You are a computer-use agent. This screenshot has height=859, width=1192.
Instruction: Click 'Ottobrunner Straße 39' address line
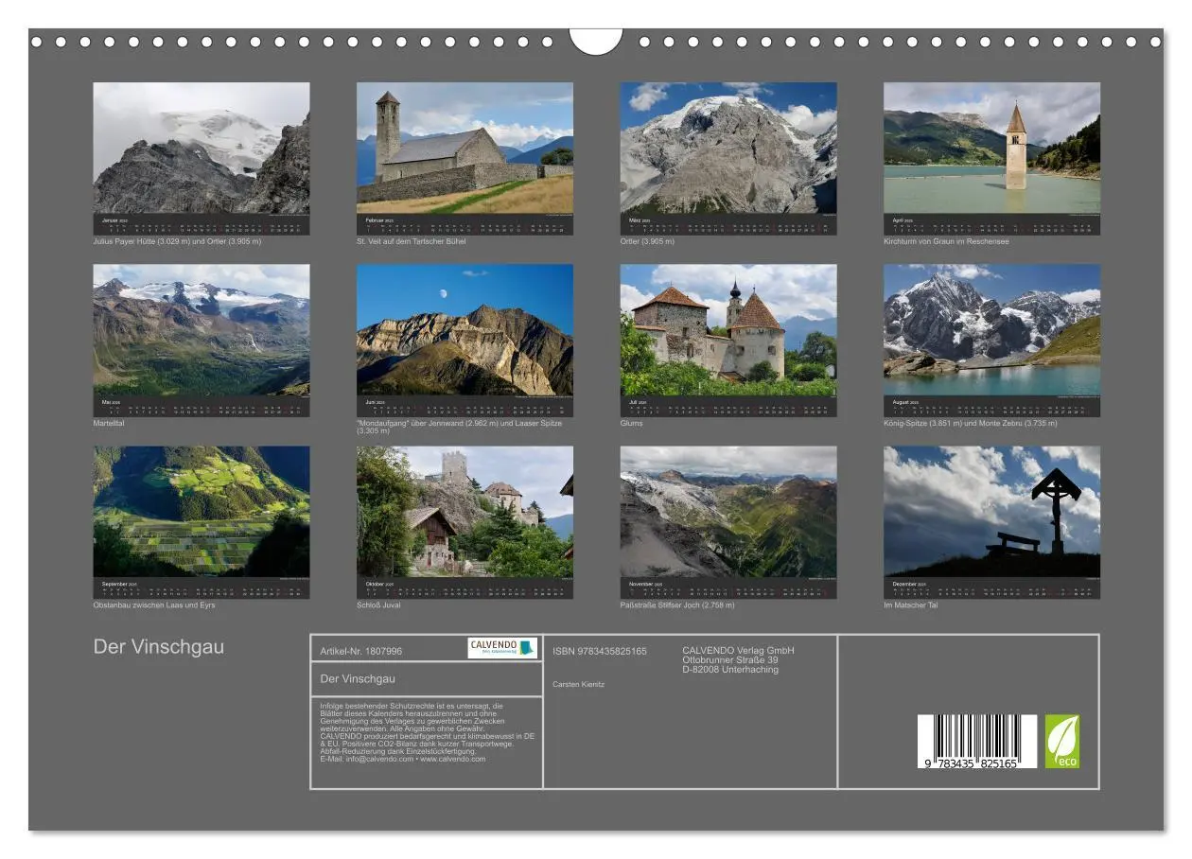pos(730,659)
